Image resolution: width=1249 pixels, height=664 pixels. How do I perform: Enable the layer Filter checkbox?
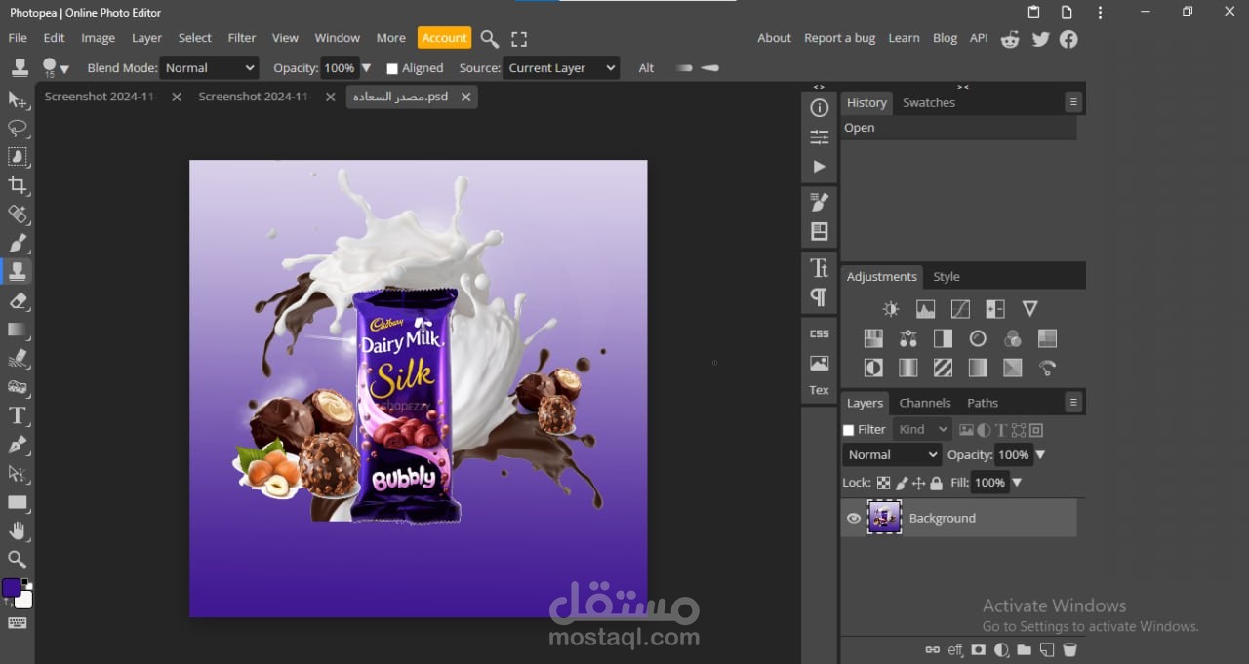848,430
